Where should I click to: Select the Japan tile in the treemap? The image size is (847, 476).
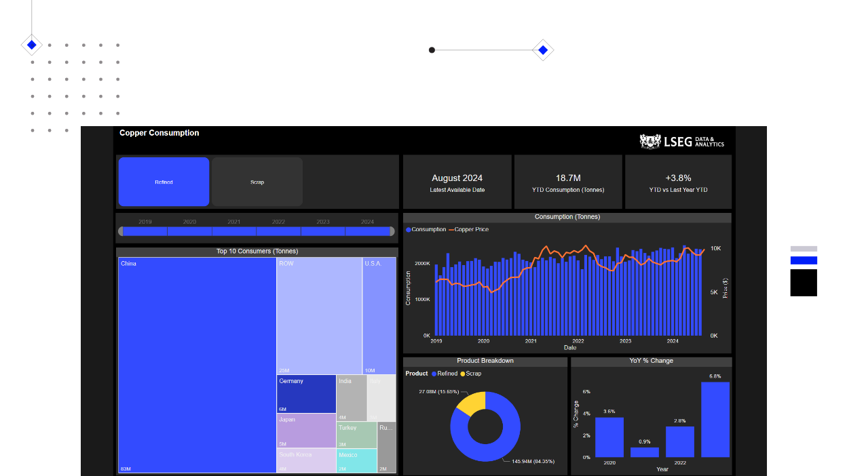[x=305, y=431]
